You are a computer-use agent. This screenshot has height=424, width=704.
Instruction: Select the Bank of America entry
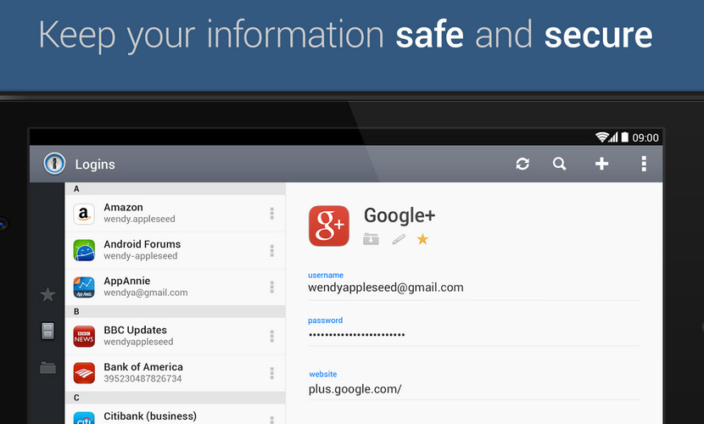[x=175, y=373]
